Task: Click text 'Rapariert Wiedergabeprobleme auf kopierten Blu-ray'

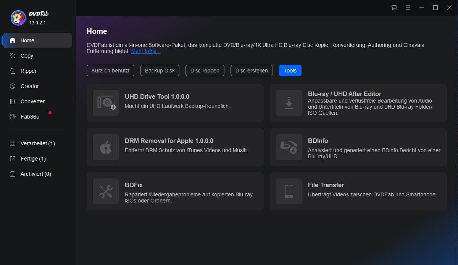Action: [189, 194]
